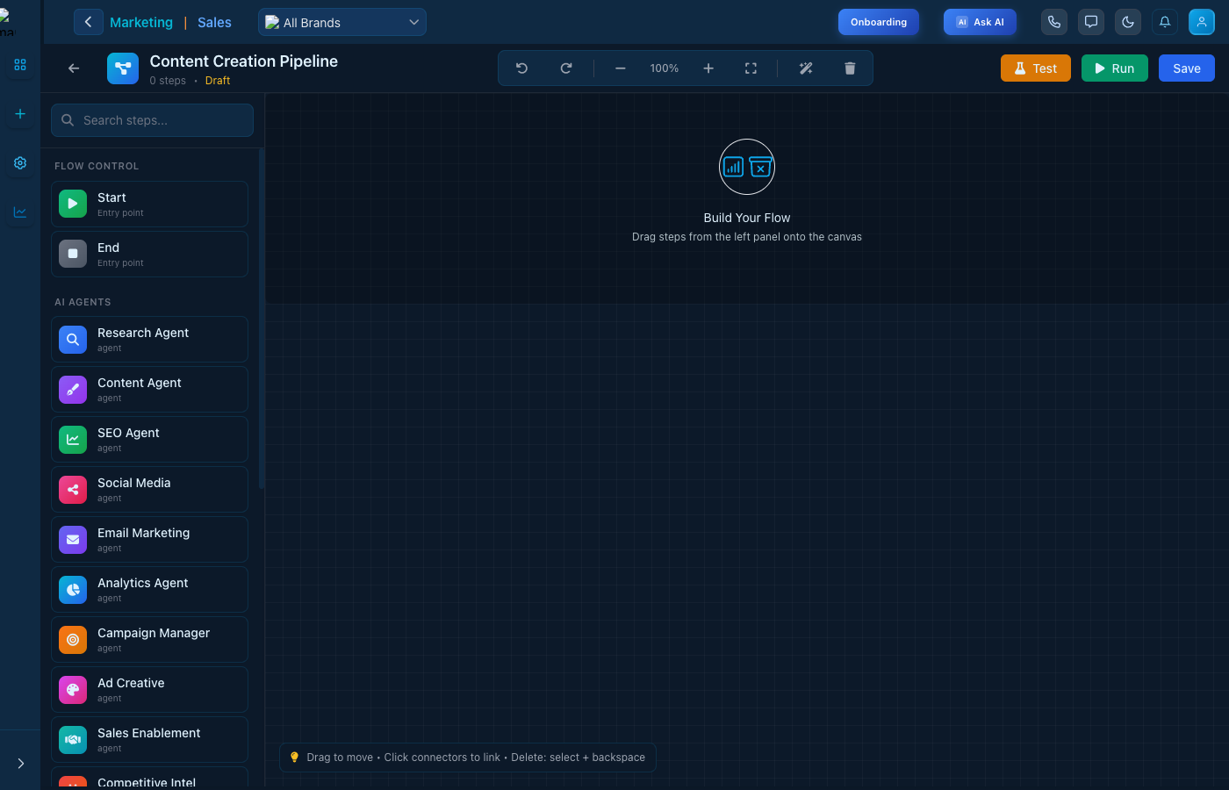Click the plus icon in the left sidebar
This screenshot has height=790, width=1229.
20,114
